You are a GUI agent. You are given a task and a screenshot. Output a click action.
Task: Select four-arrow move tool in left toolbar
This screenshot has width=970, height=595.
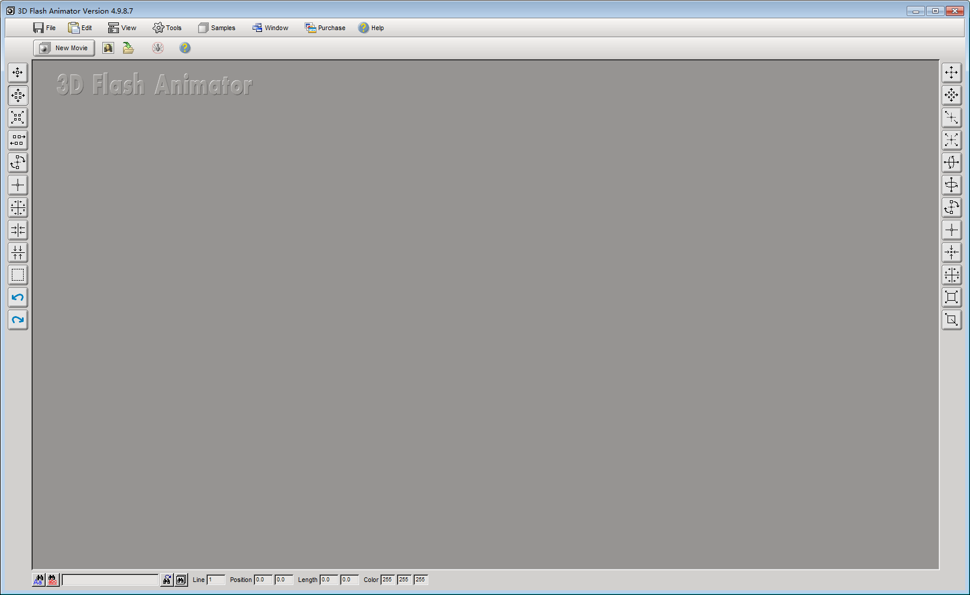tap(18, 73)
